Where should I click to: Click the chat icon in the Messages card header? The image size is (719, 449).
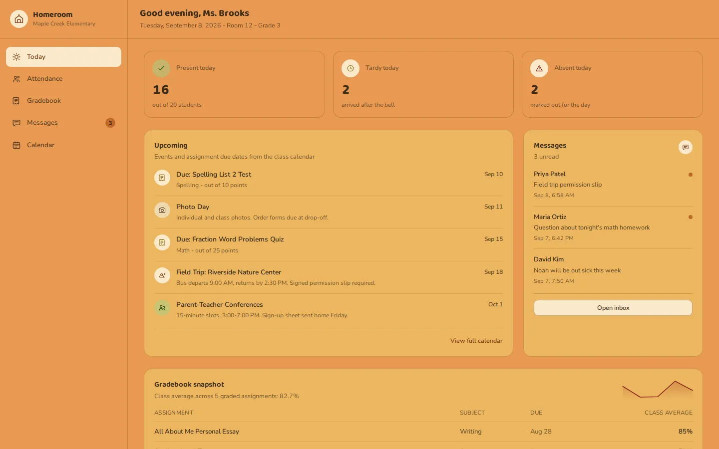pos(686,147)
